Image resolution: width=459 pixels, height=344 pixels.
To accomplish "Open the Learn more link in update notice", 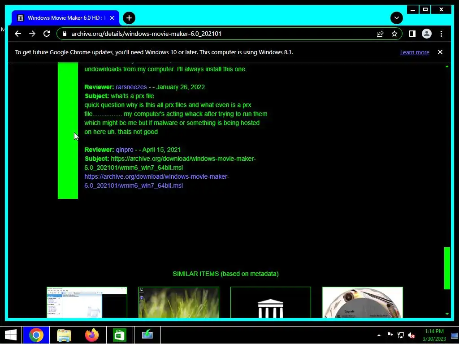I will click(415, 52).
